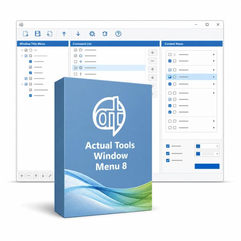Select the blue plus icon row in Command List
Screen dimensions: 241x241
(x=108, y=62)
